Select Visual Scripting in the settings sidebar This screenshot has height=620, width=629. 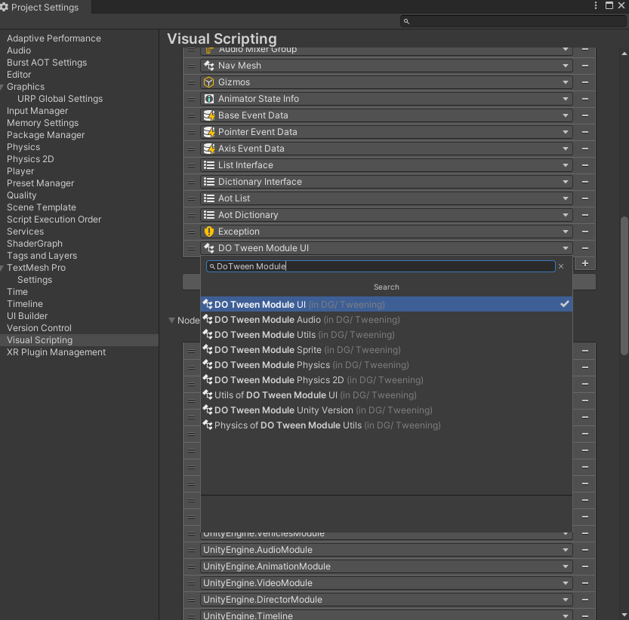coord(39,340)
